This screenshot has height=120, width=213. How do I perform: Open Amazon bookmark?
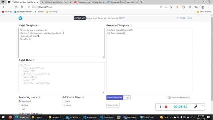(x=39, y=12)
